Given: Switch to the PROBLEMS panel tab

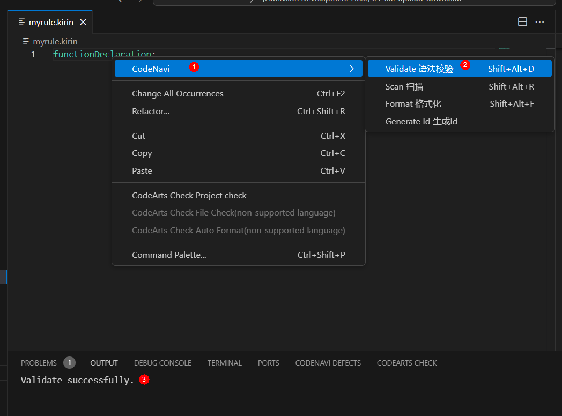Looking at the screenshot, I should pos(39,363).
